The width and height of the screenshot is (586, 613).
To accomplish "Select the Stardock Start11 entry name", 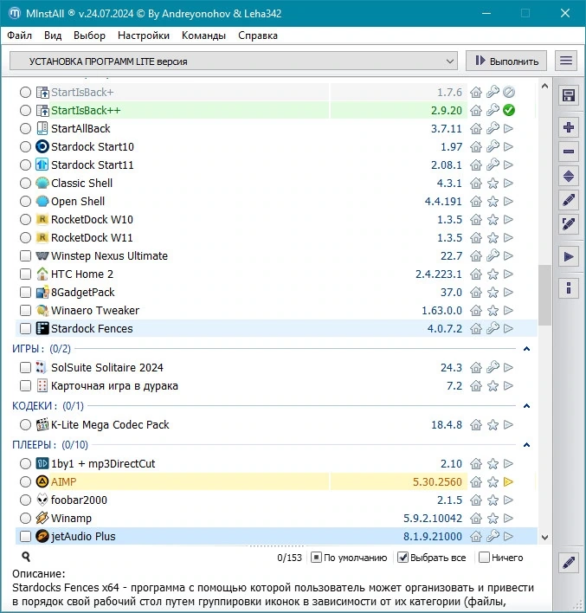I will click(x=93, y=165).
